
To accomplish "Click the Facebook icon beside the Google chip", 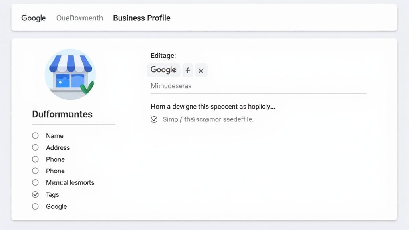I will 187,70.
